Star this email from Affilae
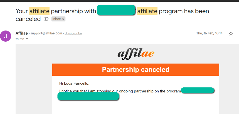This screenshot has width=239, height=114. coord(231,34)
